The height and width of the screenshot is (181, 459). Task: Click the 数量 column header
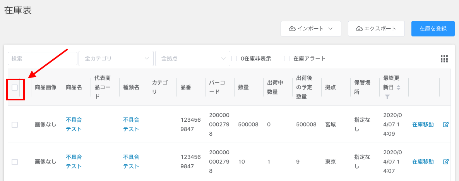point(243,88)
